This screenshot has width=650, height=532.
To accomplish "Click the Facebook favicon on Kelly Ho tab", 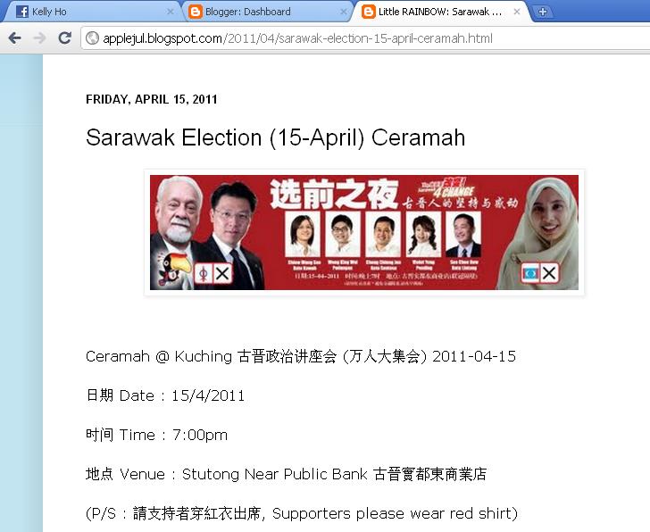I will 22,12.
